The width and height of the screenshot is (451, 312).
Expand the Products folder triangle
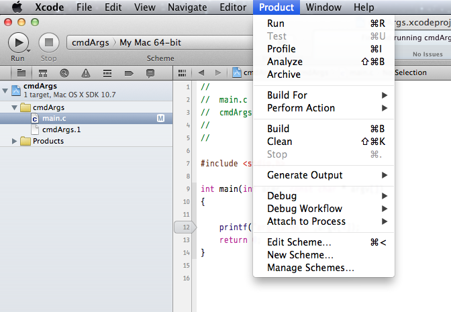click(14, 141)
